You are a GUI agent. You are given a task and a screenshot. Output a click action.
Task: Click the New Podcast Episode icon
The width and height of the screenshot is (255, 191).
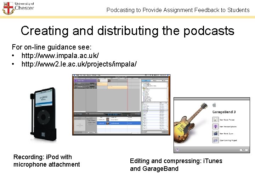(x=215, y=127)
